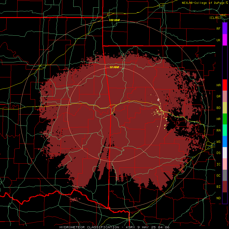Screen dimensions: 229x229
Task: Click the HR legend label
Action: tap(219, 119)
